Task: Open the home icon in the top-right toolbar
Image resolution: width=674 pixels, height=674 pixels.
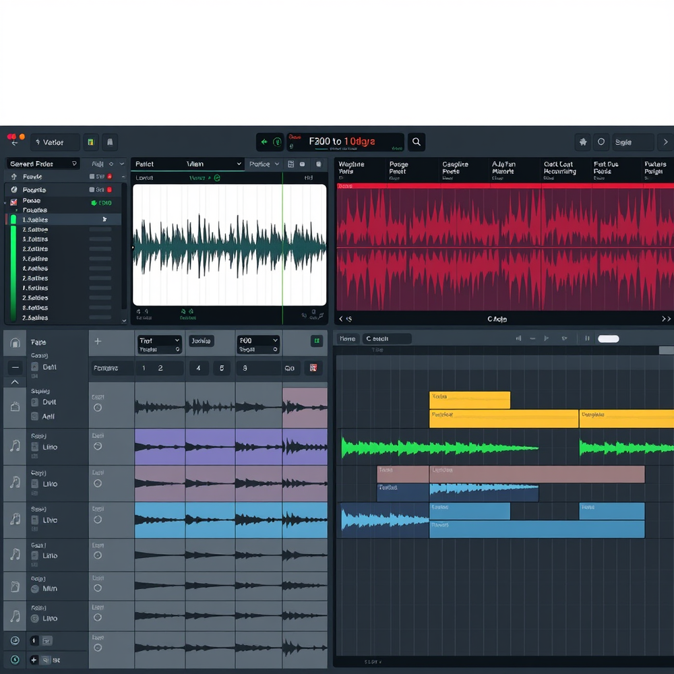Action: click(x=582, y=142)
